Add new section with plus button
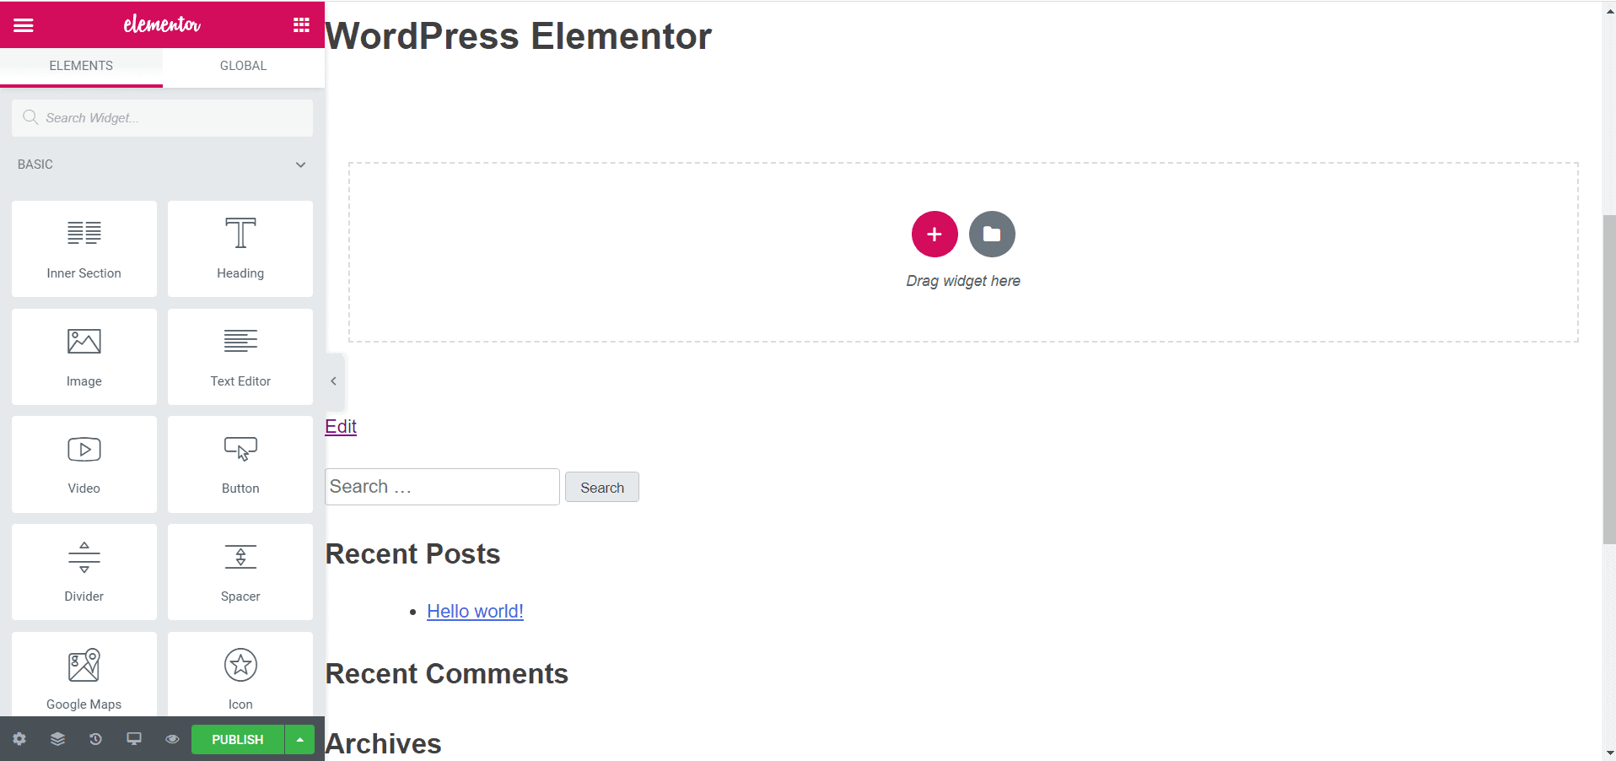This screenshot has width=1616, height=761. (x=935, y=234)
